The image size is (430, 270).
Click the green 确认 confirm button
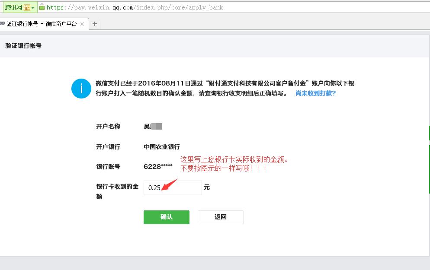pos(167,217)
